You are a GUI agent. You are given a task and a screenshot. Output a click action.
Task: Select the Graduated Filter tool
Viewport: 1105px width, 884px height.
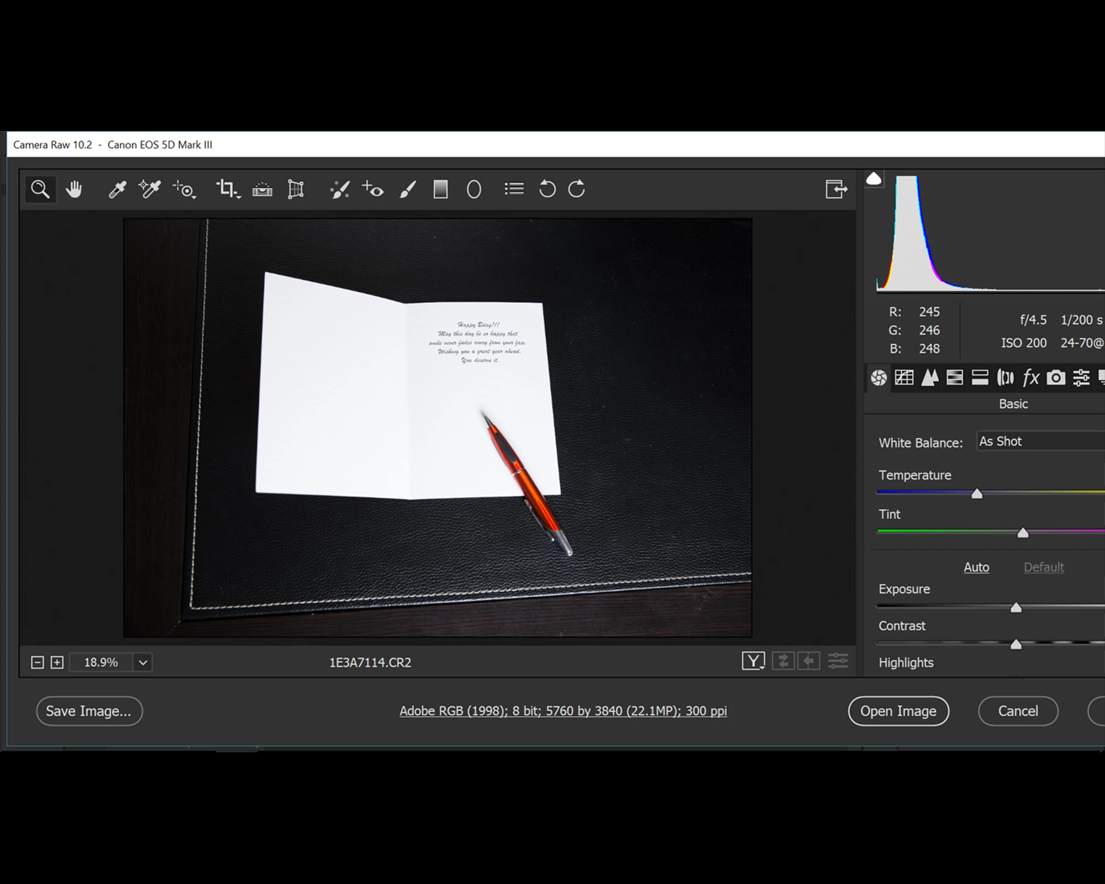440,190
